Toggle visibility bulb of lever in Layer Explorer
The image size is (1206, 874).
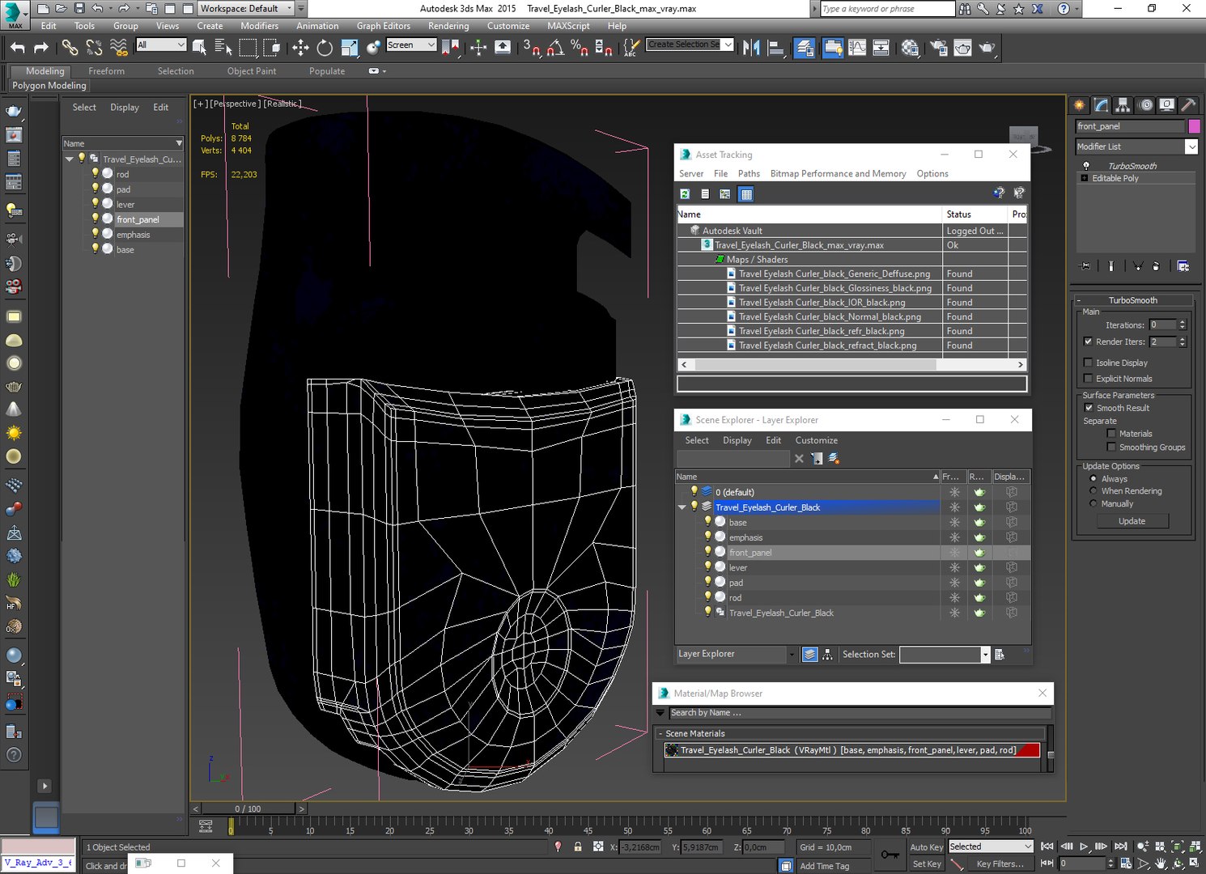click(x=707, y=567)
